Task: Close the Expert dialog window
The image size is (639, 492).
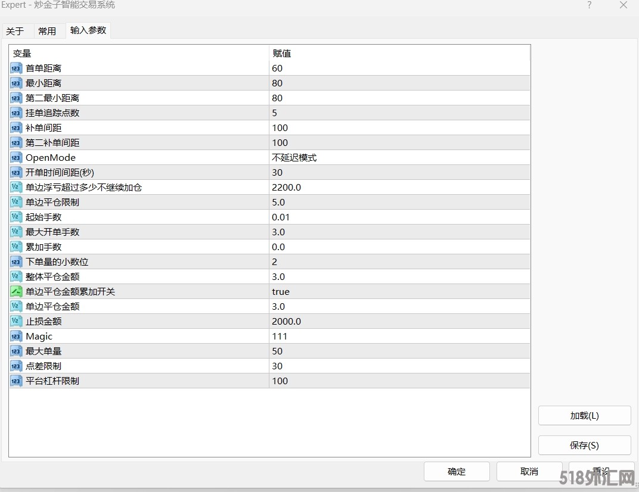Action: [624, 5]
